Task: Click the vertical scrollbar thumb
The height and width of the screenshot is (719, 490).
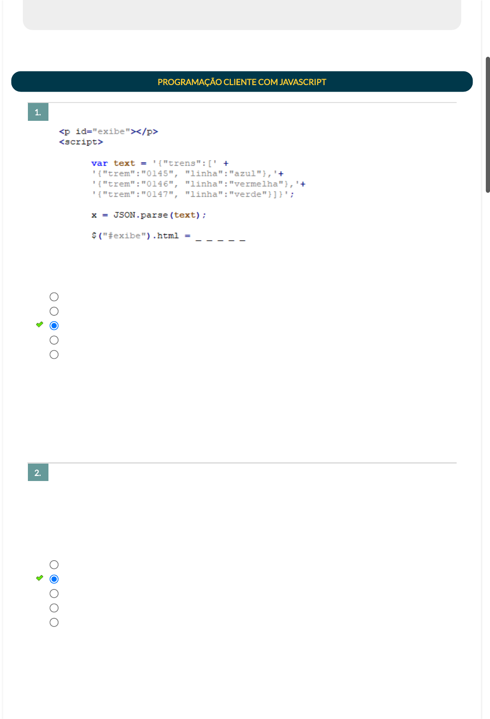Action: click(487, 124)
